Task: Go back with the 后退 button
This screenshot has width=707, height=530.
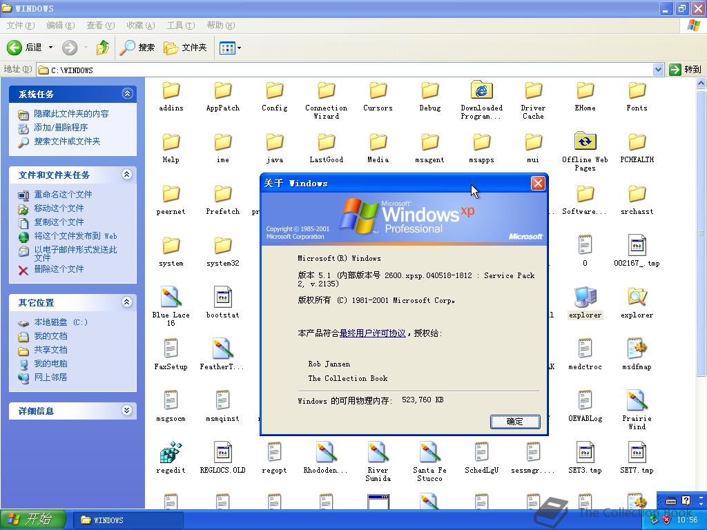Action: point(24,48)
